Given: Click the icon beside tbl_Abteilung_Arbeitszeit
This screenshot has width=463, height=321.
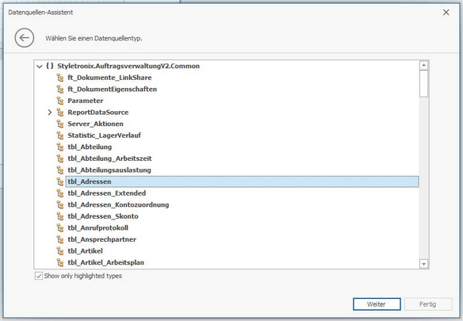Looking at the screenshot, I should tap(60, 159).
